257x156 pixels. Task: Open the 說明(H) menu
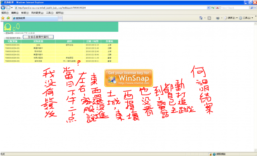click(x=60, y=13)
